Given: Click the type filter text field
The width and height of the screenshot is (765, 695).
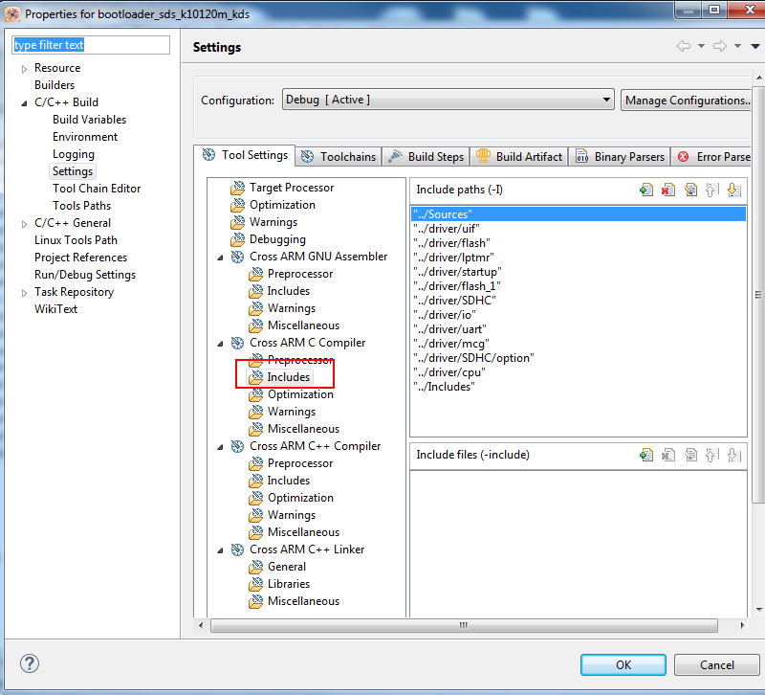Looking at the screenshot, I should (91, 45).
